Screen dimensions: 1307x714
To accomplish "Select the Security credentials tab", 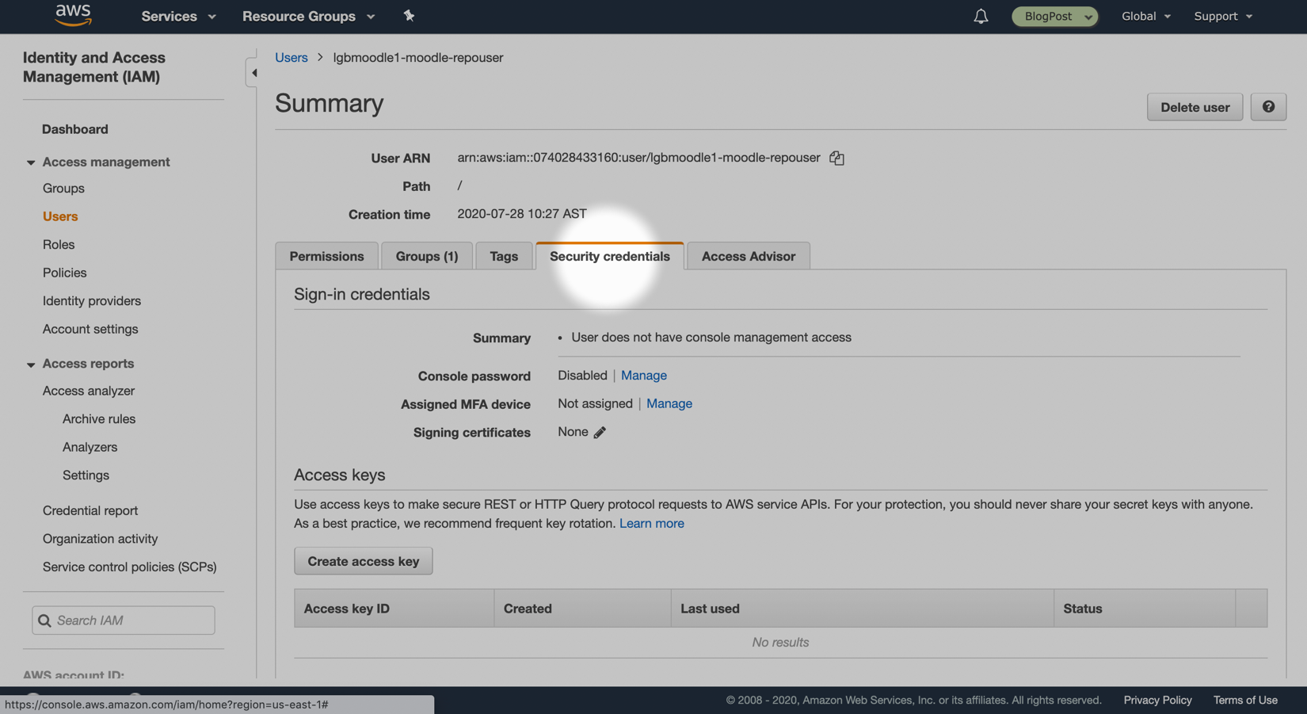I will click(x=610, y=256).
